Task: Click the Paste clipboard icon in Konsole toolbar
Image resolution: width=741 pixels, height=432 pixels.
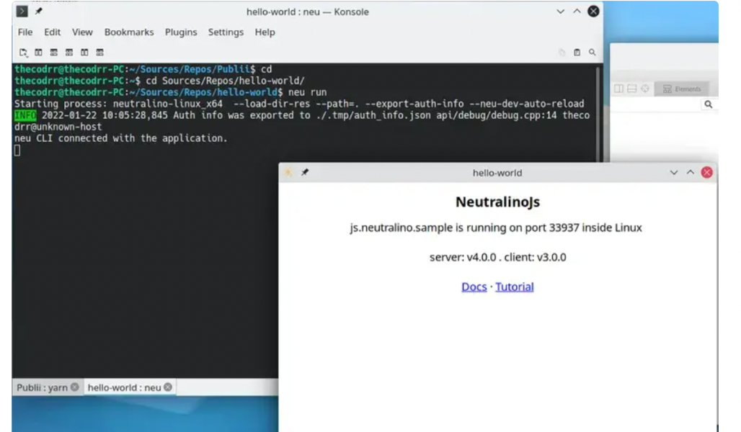Action: coord(577,53)
